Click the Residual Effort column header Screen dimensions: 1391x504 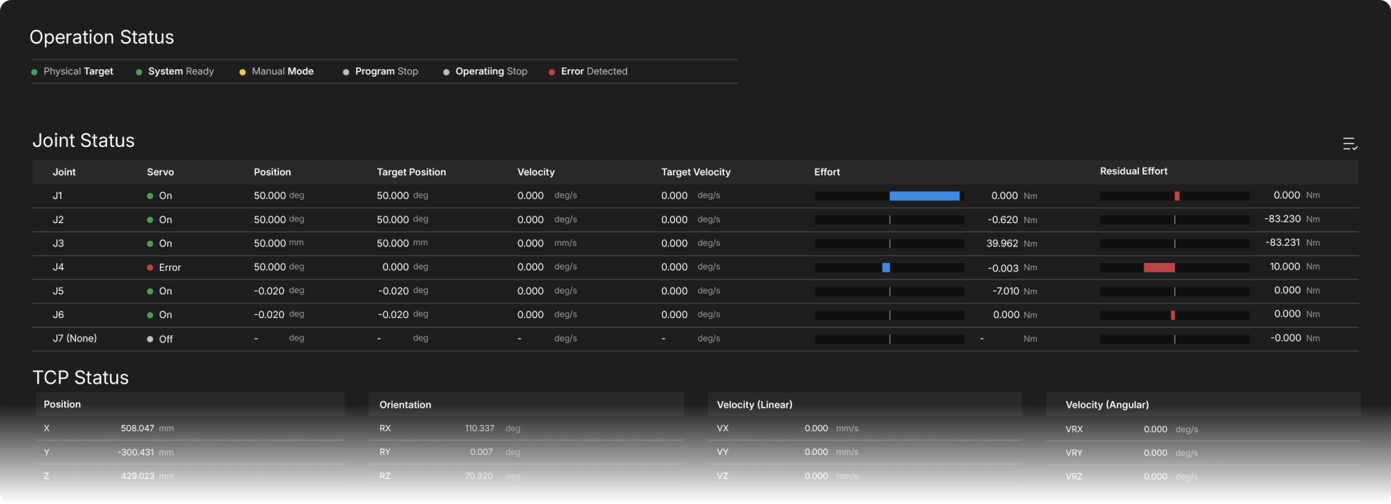point(1134,171)
